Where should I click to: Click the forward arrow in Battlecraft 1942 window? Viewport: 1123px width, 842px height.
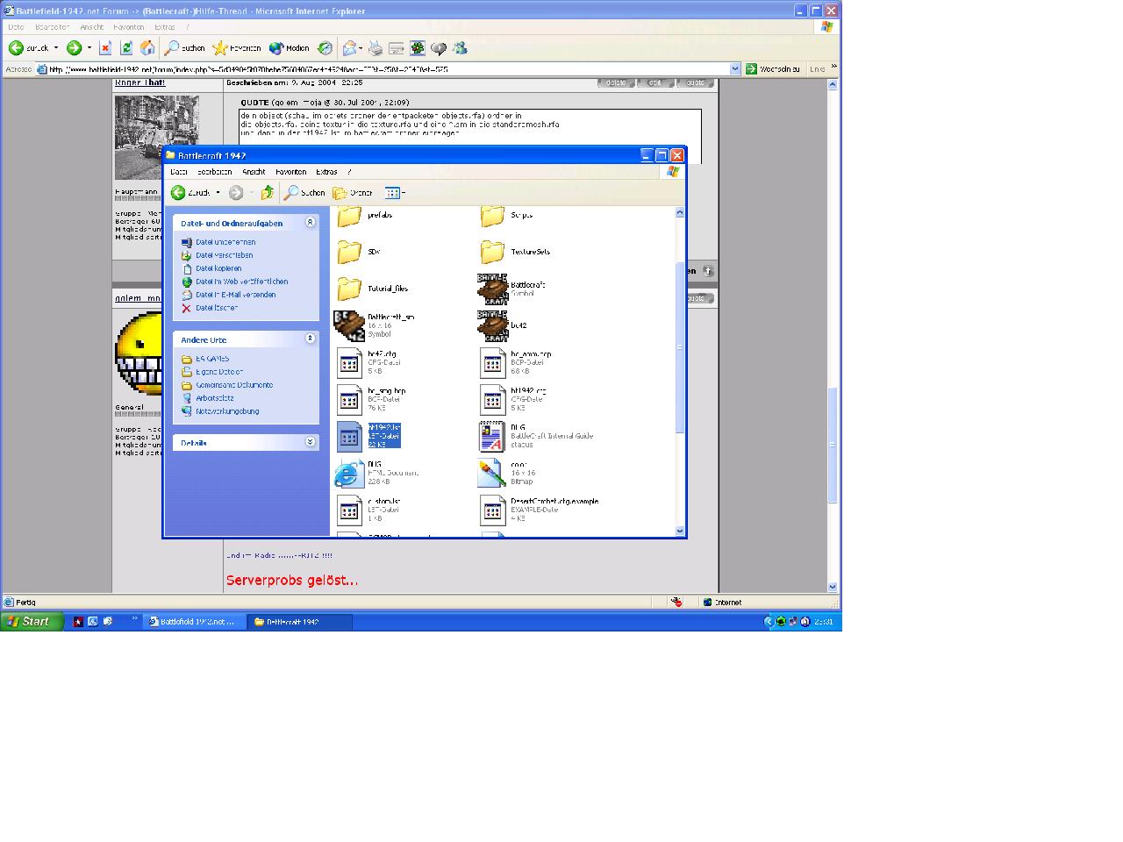(236, 193)
